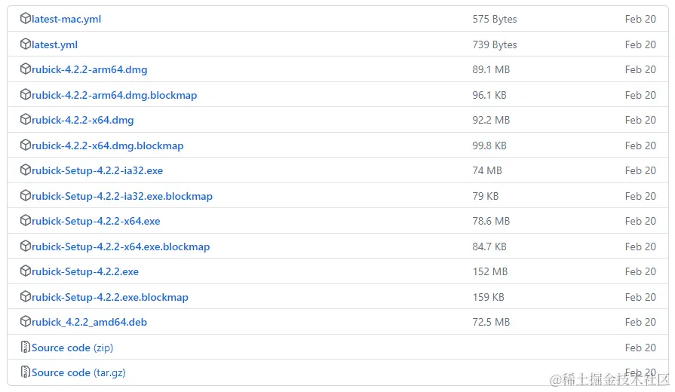The height and width of the screenshot is (392, 675).
Task: Download rubick-4.2.2-x64.dmg for Intel Mac
Action: point(83,120)
